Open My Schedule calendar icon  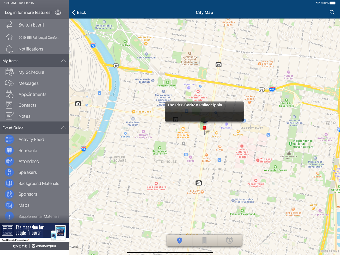click(x=9, y=72)
